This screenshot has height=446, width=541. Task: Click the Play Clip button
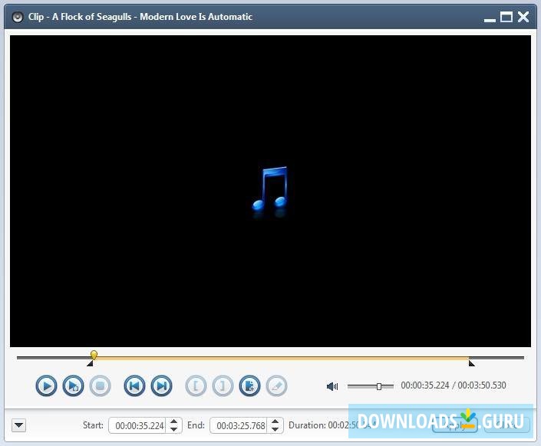(73, 385)
